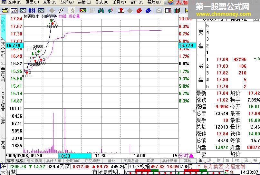Switch to 财 tab in right panel
Image resolution: width=260 pixels, height=175 pixels.
[218, 160]
